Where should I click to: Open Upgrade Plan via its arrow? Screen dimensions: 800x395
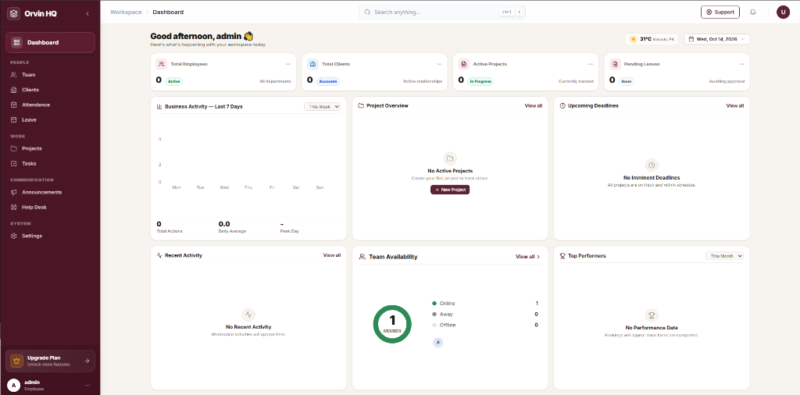pos(87,361)
